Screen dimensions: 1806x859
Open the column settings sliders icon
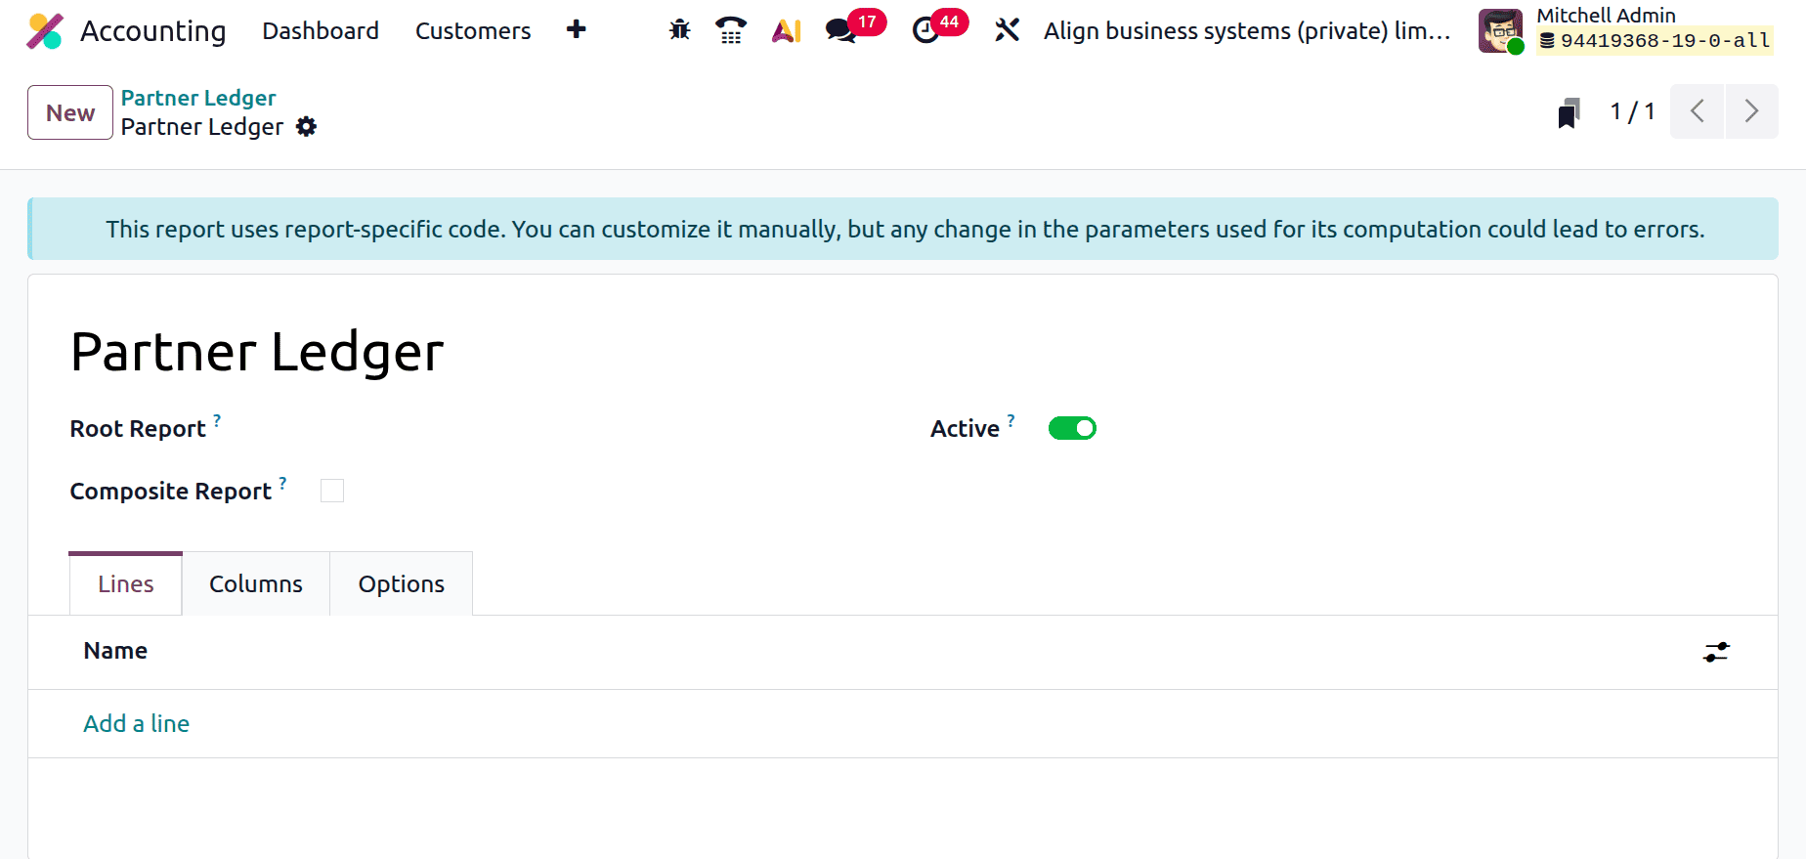pos(1716,652)
